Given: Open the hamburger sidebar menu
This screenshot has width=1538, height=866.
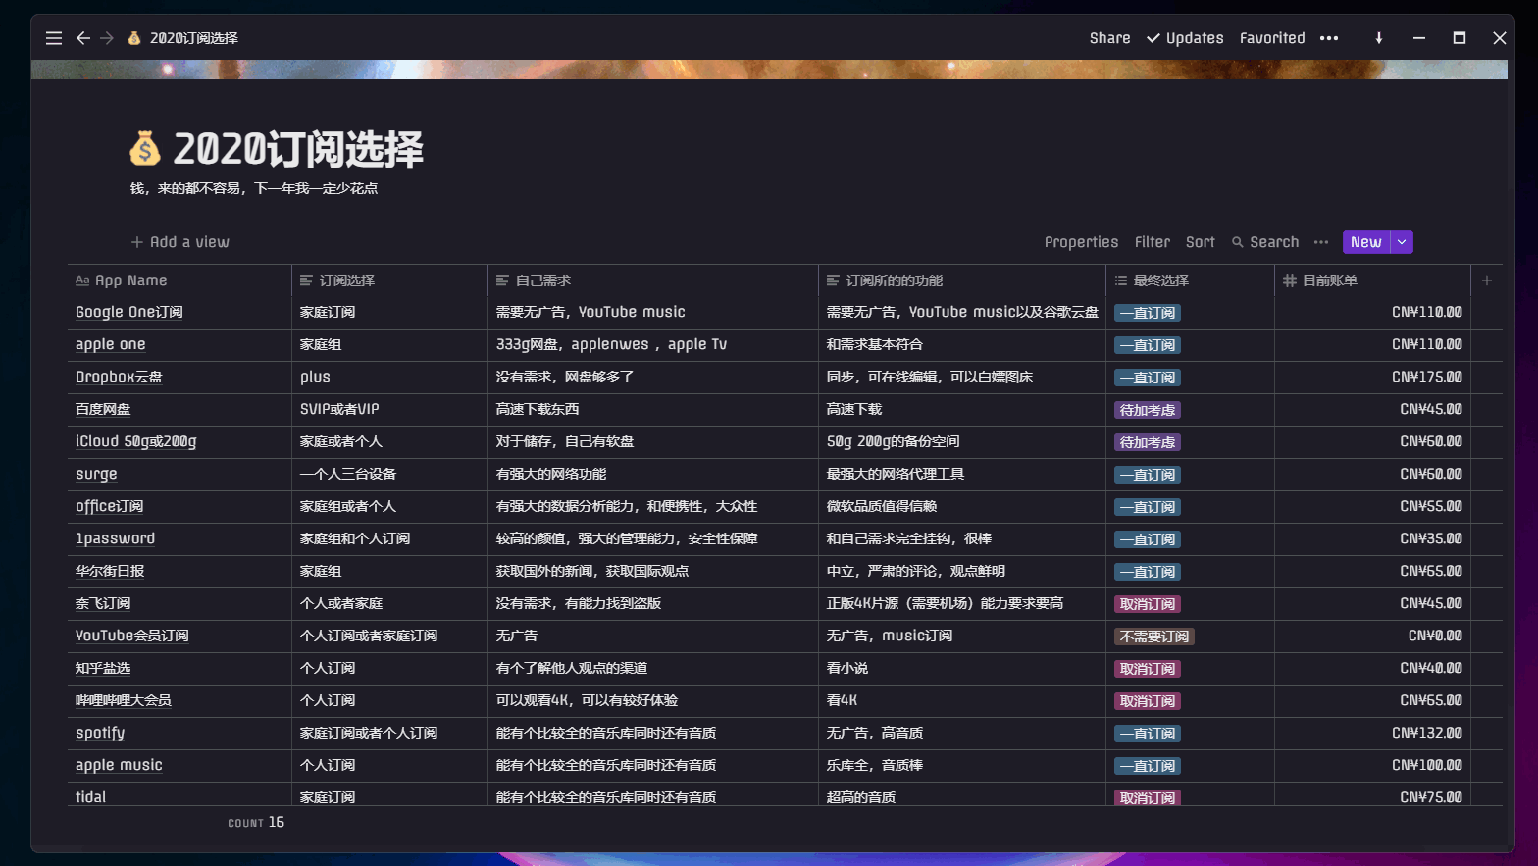Looking at the screenshot, I should point(54,38).
